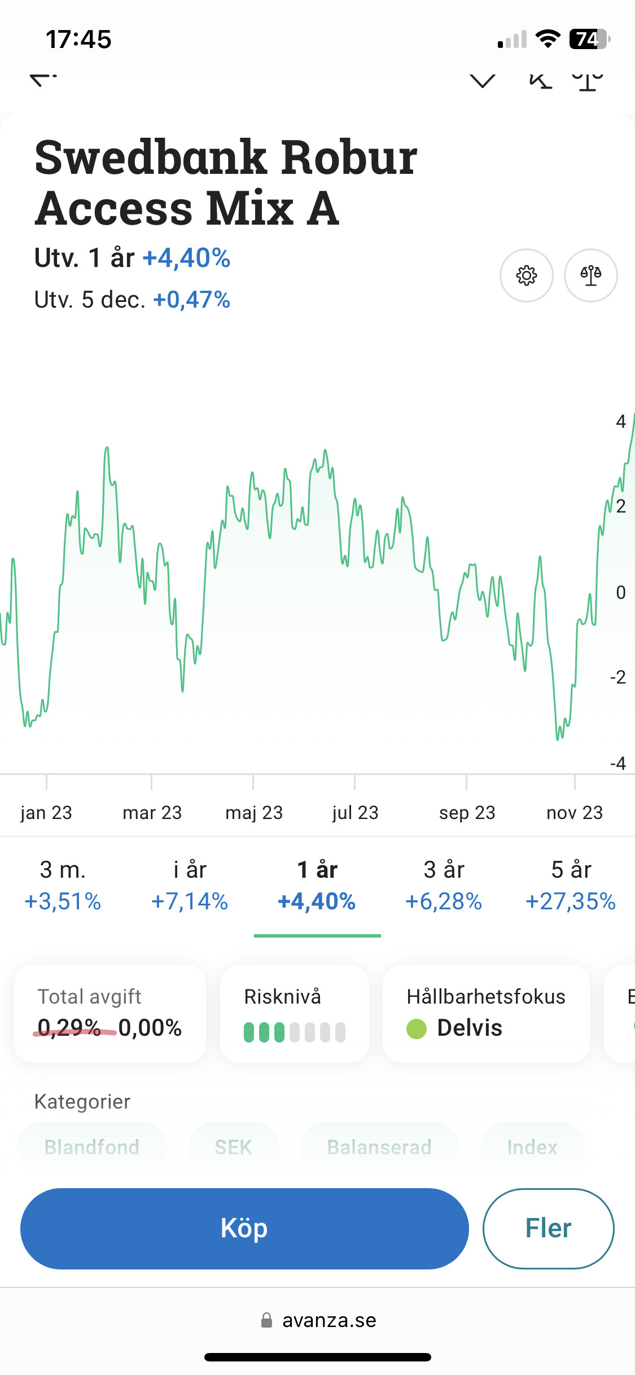Tap the lock icon beside avanza.se
Image resolution: width=635 pixels, height=1375 pixels.
pos(266,1320)
